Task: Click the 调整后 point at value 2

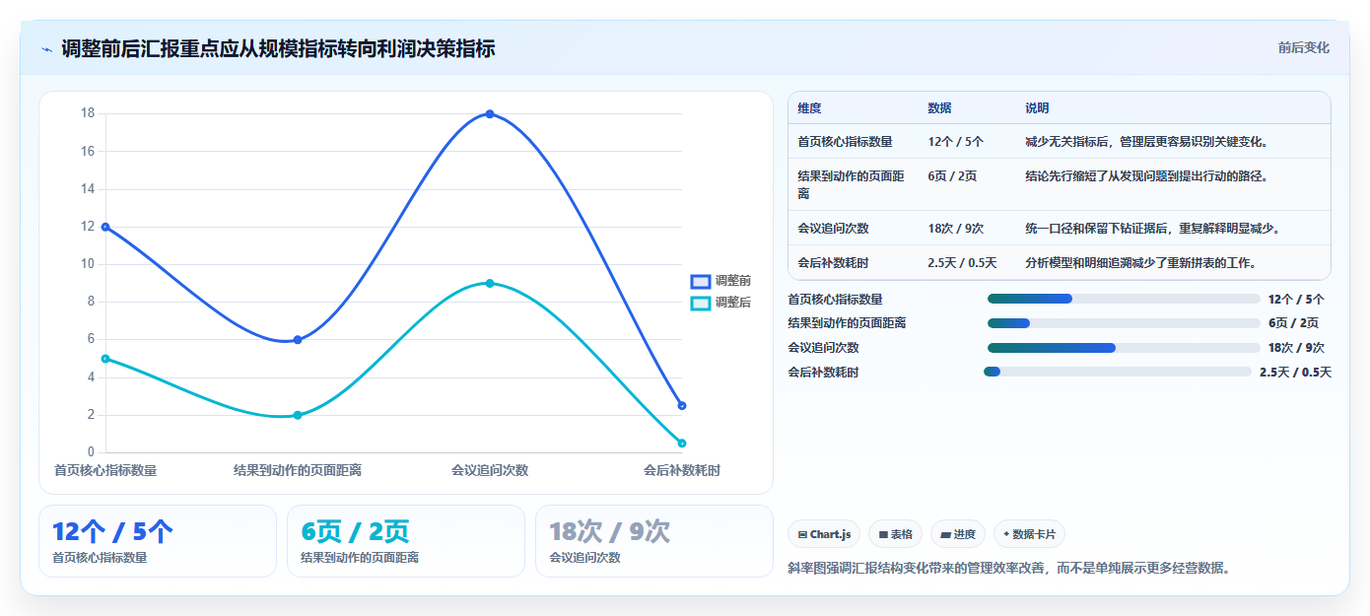Action: [298, 415]
